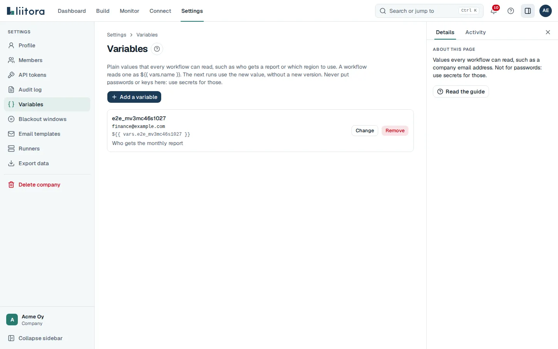Open the Audit log page
The height and width of the screenshot is (349, 558).
47,90
